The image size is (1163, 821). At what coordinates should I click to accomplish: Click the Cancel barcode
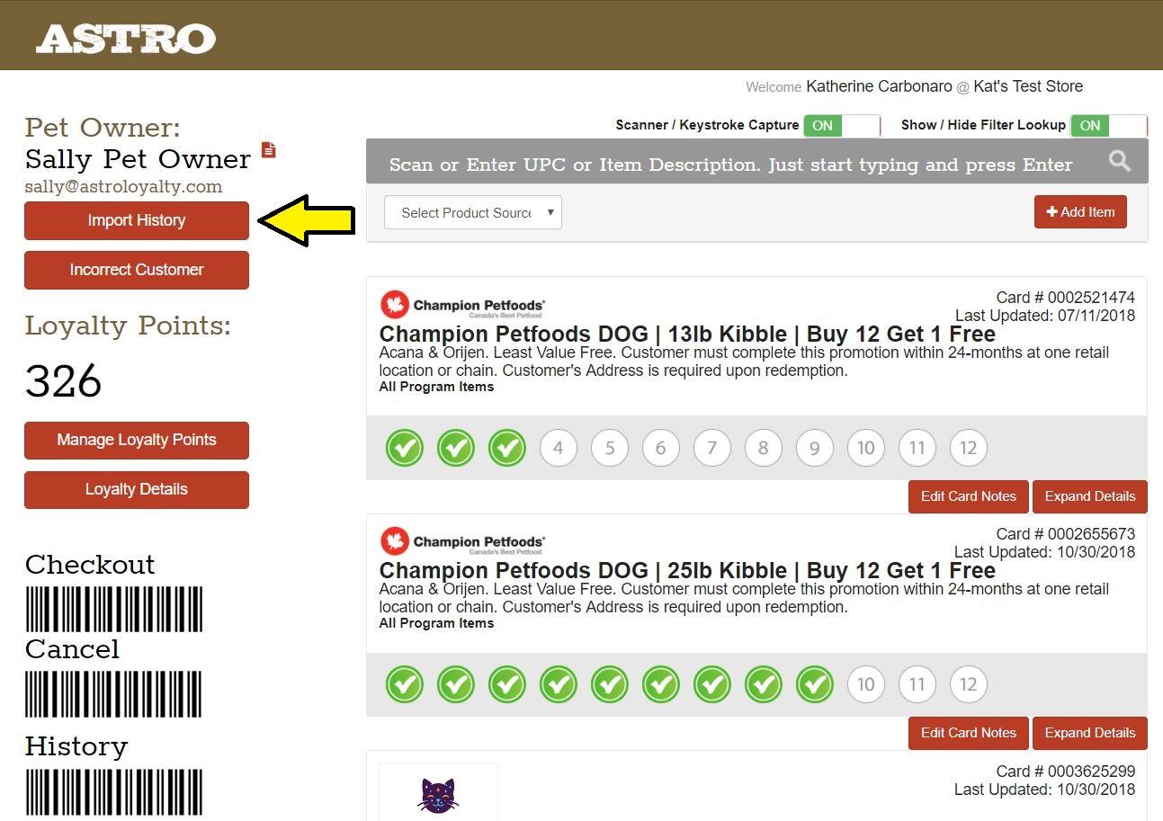click(114, 694)
